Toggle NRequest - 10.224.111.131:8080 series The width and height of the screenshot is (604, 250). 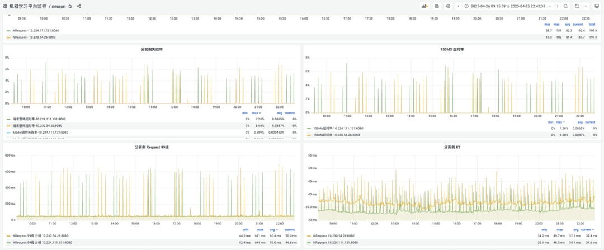coord(36,30)
